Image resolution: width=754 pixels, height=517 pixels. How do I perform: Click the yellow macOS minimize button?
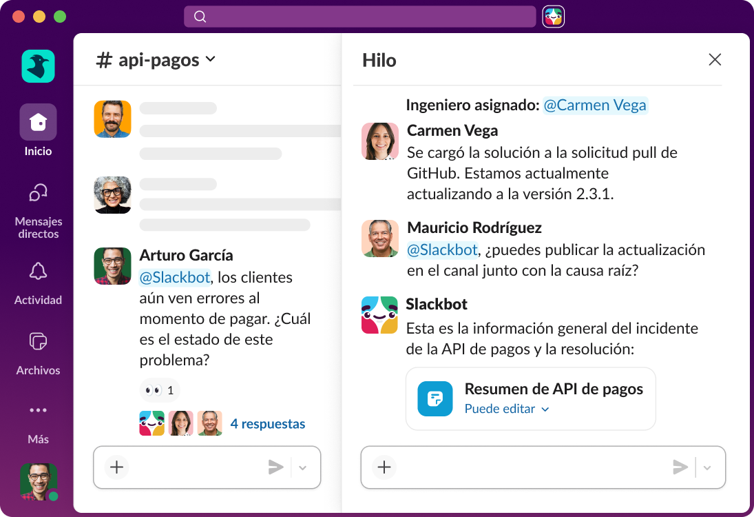39,17
